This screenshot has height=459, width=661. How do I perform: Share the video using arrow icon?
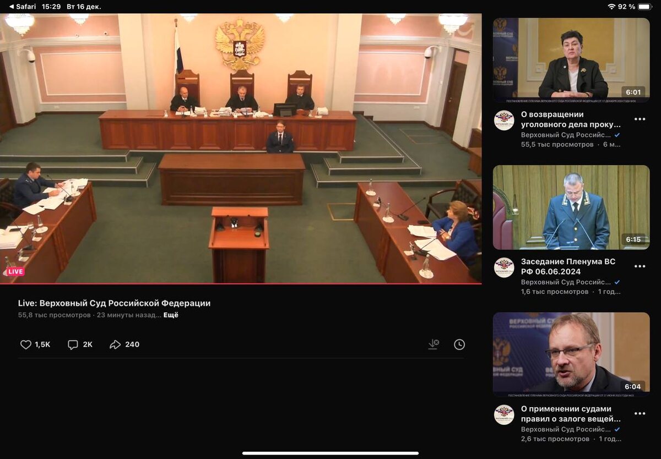pos(115,345)
